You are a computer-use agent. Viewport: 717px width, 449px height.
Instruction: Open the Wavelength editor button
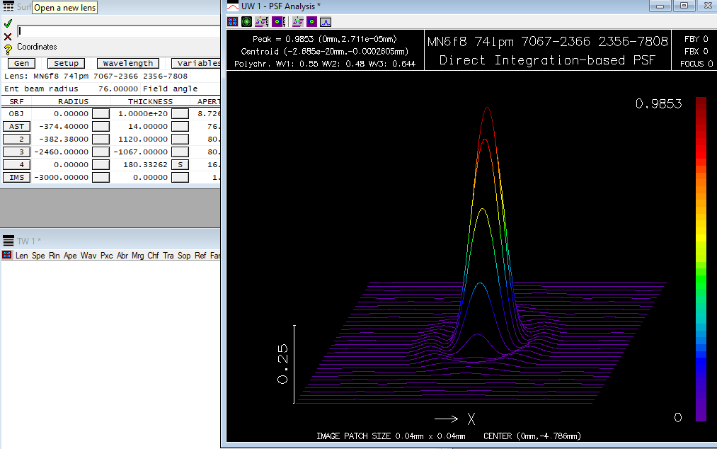coord(128,64)
